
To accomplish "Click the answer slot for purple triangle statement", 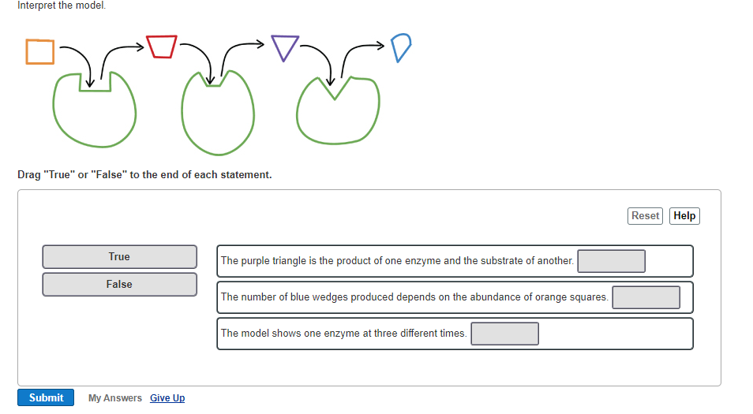I will pos(612,261).
